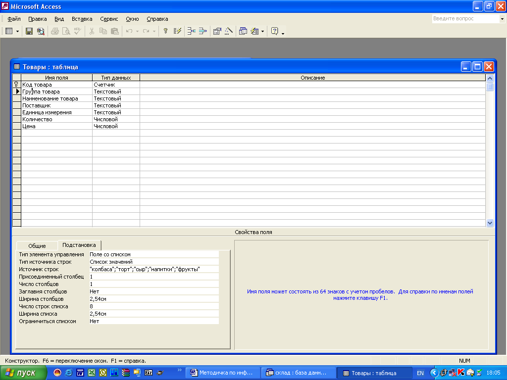
Task: Open the toolbar options arrow after Help
Action: pos(283,33)
